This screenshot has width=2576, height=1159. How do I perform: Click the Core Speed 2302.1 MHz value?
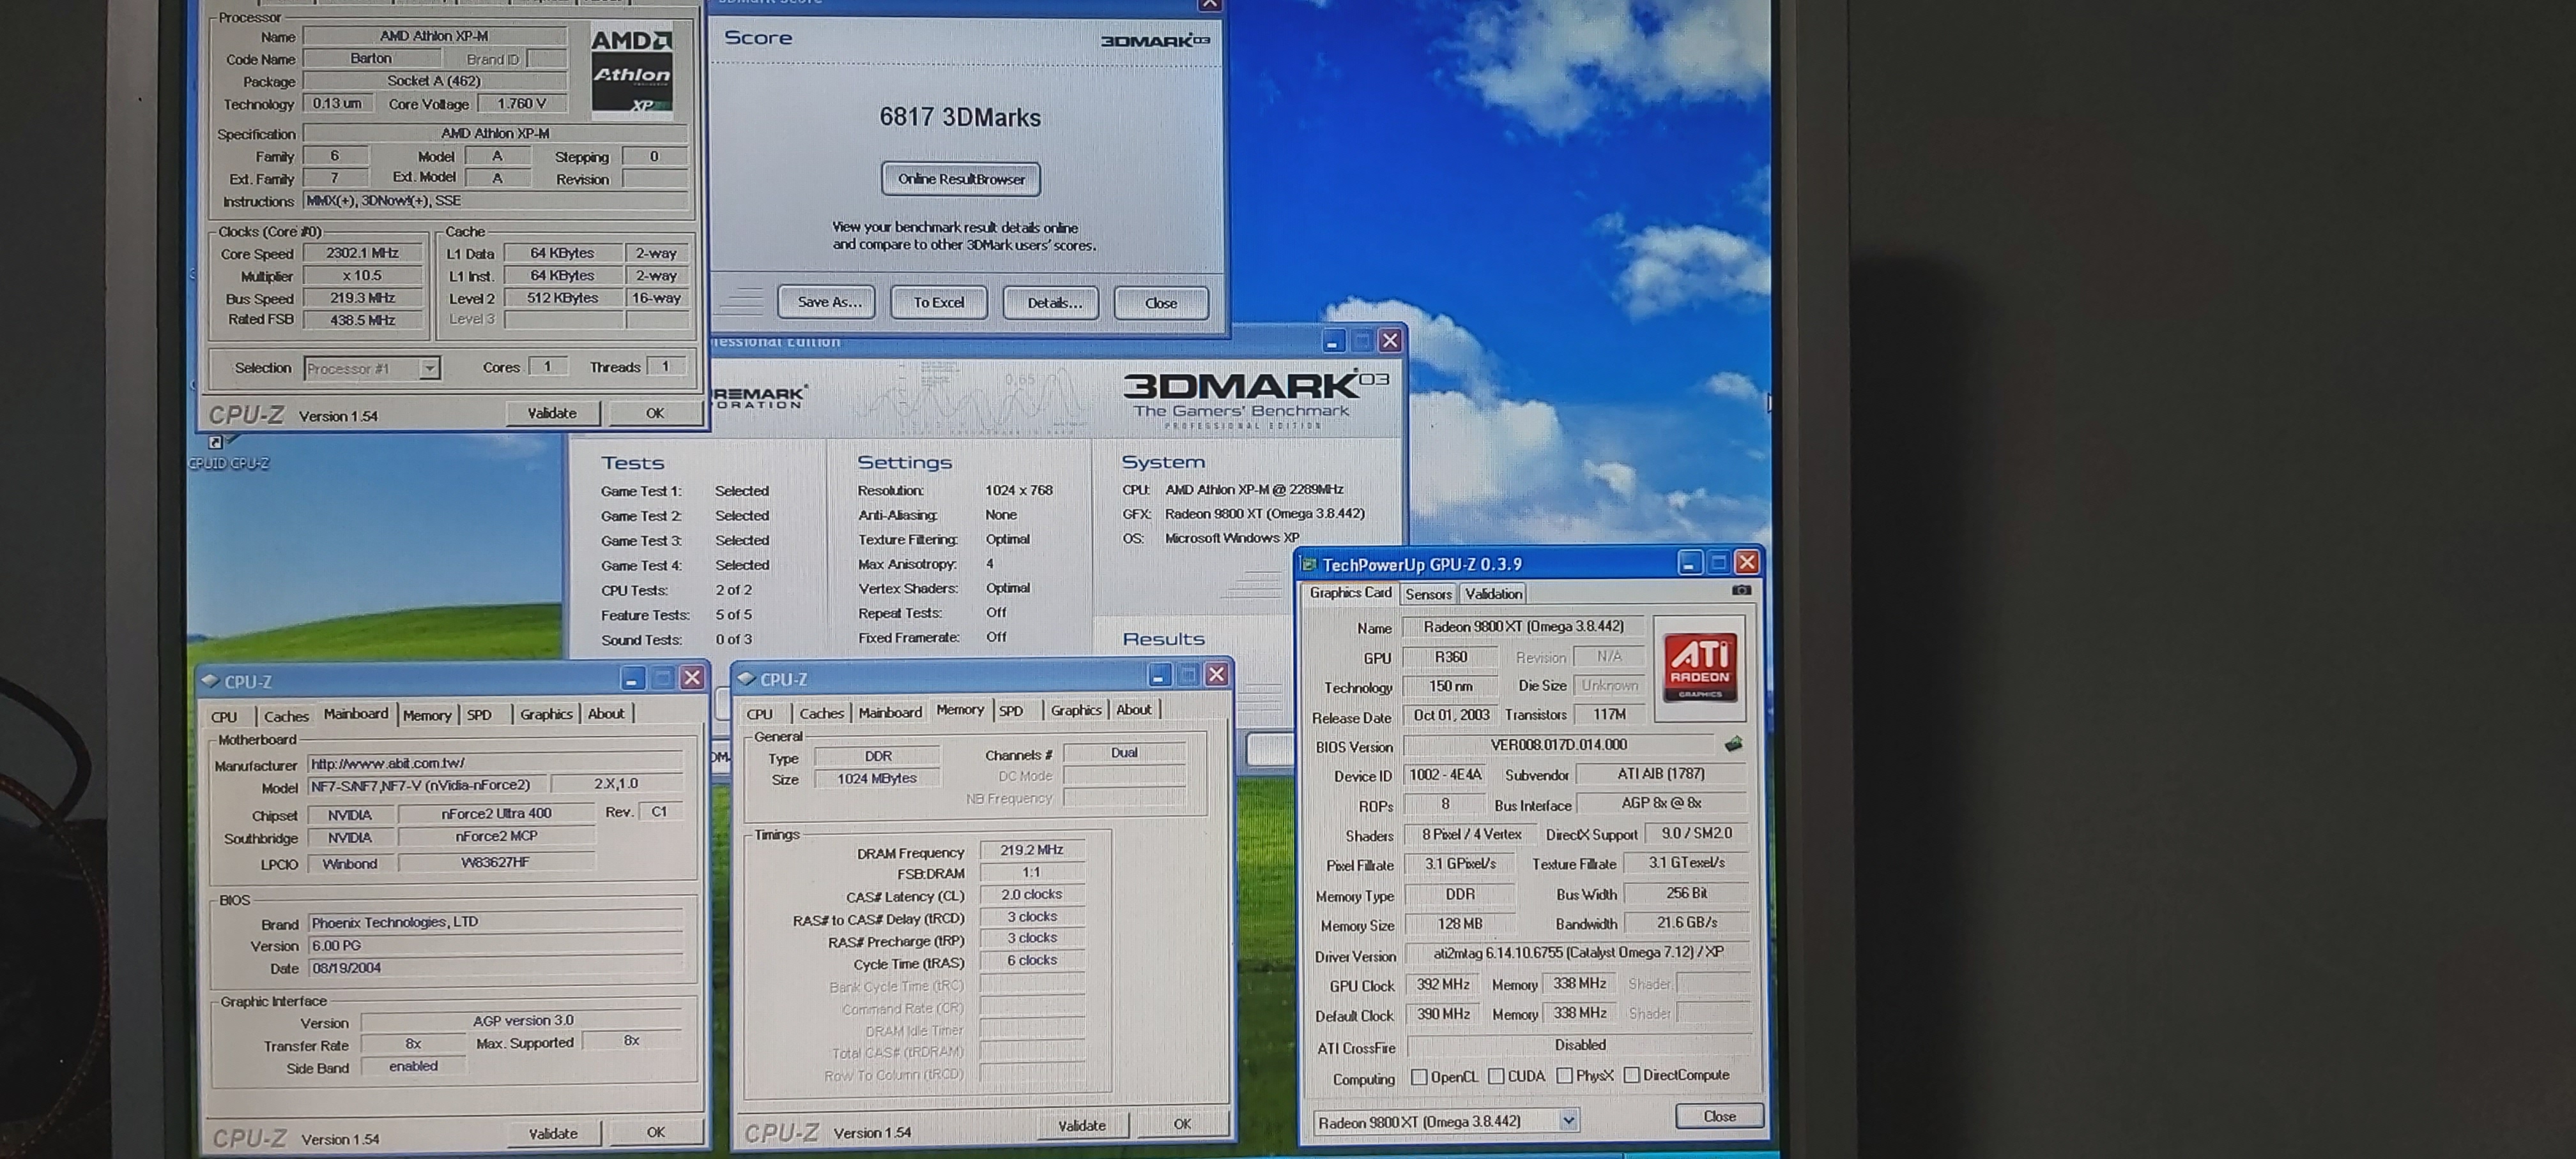coord(362,253)
